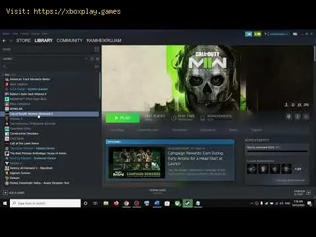Viewport: 316px width, 237px height.
Task: Click the Steam taskbar icon
Action: [x=188, y=203]
